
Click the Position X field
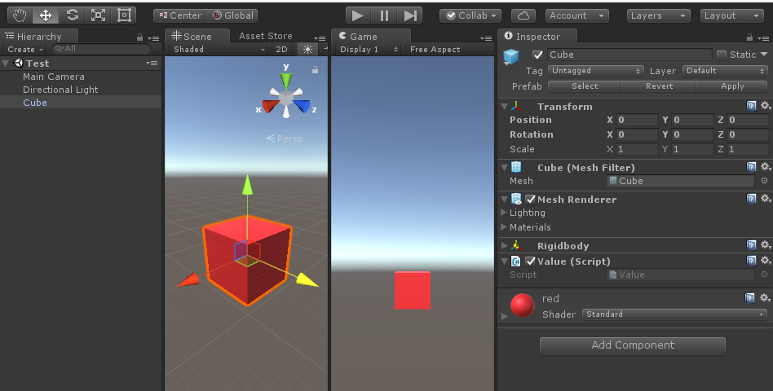tap(638, 120)
